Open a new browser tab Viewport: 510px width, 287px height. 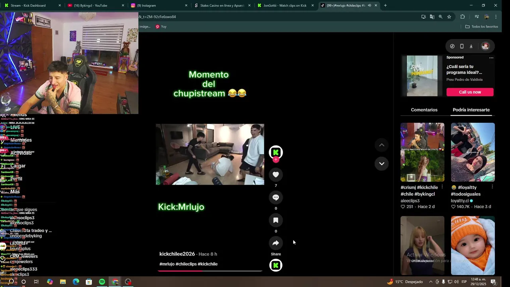click(385, 6)
